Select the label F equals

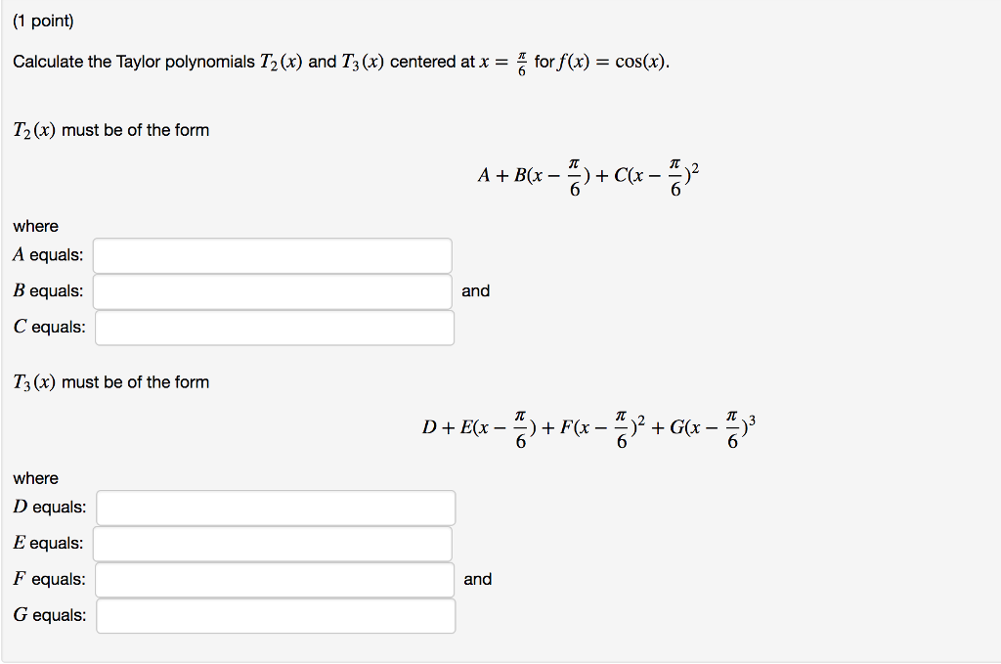click(x=49, y=578)
